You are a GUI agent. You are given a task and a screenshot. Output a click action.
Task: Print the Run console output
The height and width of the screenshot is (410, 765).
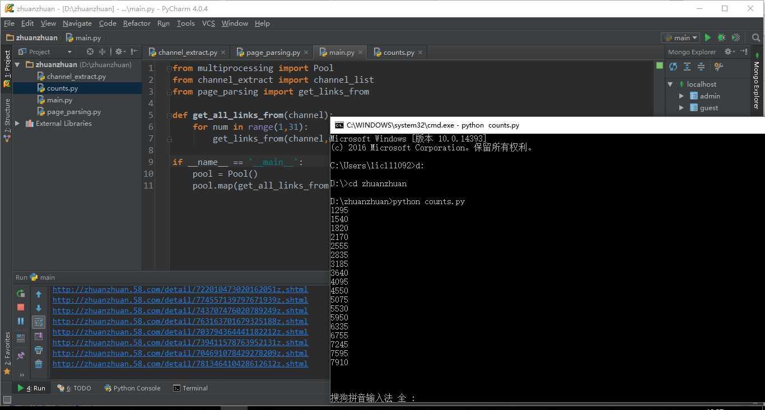point(39,350)
